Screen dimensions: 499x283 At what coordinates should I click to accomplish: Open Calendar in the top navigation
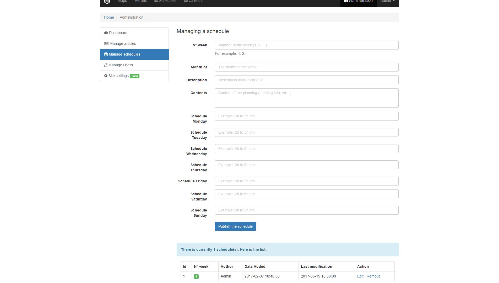point(194,1)
